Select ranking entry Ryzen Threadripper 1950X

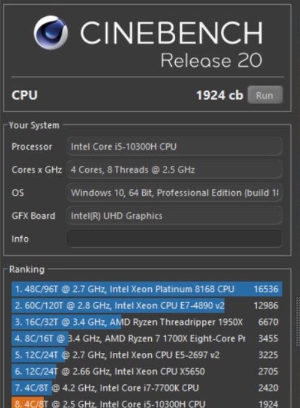click(147, 322)
